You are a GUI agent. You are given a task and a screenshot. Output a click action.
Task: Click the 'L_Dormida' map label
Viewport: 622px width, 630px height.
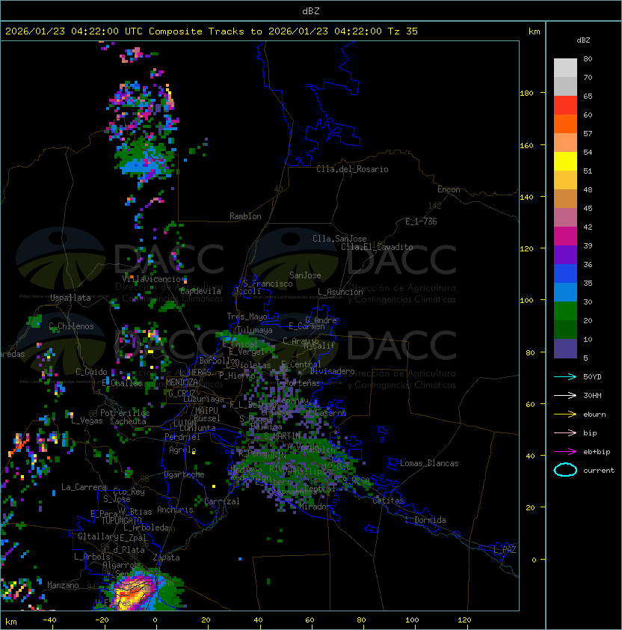tap(425, 520)
